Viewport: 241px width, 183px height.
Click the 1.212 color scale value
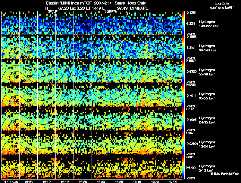click(x=190, y=109)
